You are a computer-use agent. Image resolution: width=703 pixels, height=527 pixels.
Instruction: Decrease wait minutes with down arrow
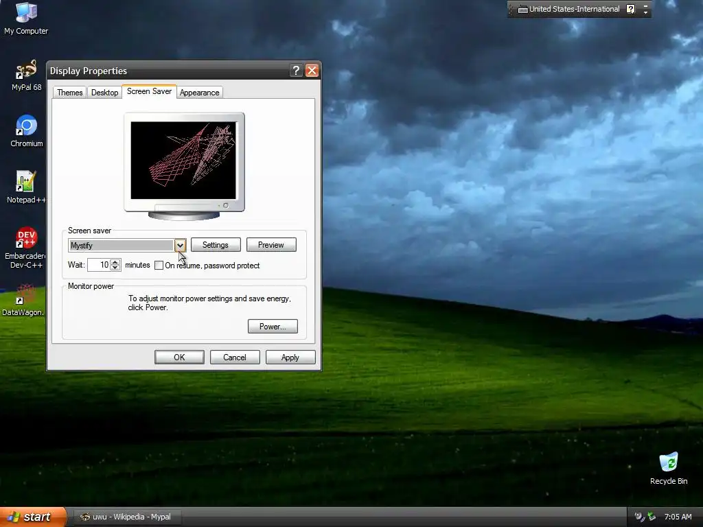point(115,268)
